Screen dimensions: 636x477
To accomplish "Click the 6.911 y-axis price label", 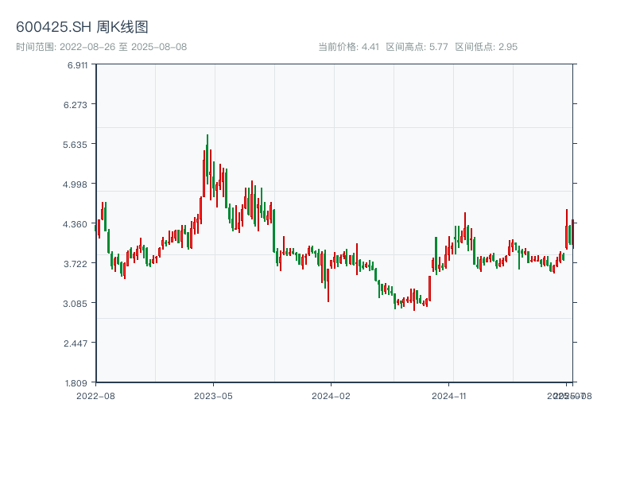I will (x=78, y=65).
